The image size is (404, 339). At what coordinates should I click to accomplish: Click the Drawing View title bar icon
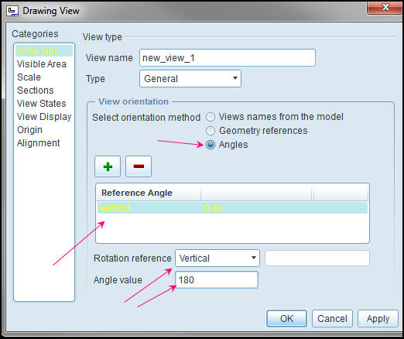12,11
